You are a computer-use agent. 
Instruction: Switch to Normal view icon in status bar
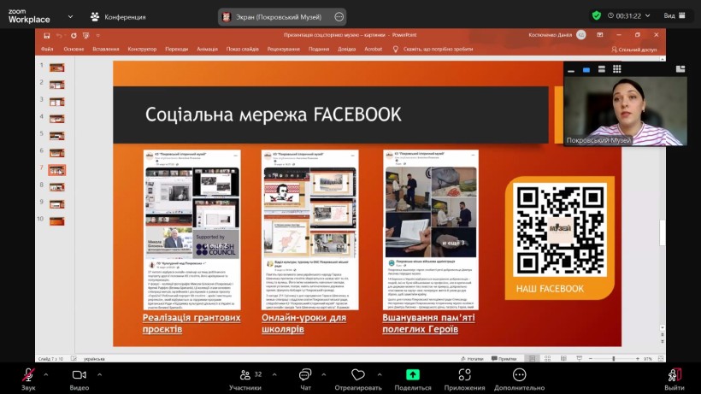tap(532, 359)
